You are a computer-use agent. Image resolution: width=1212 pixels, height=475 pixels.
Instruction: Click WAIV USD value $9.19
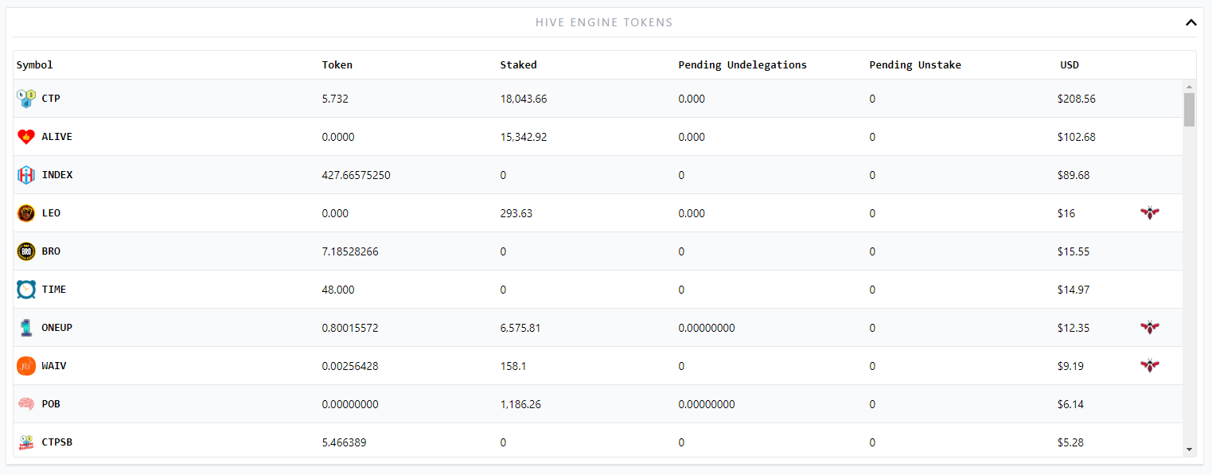pos(1071,366)
